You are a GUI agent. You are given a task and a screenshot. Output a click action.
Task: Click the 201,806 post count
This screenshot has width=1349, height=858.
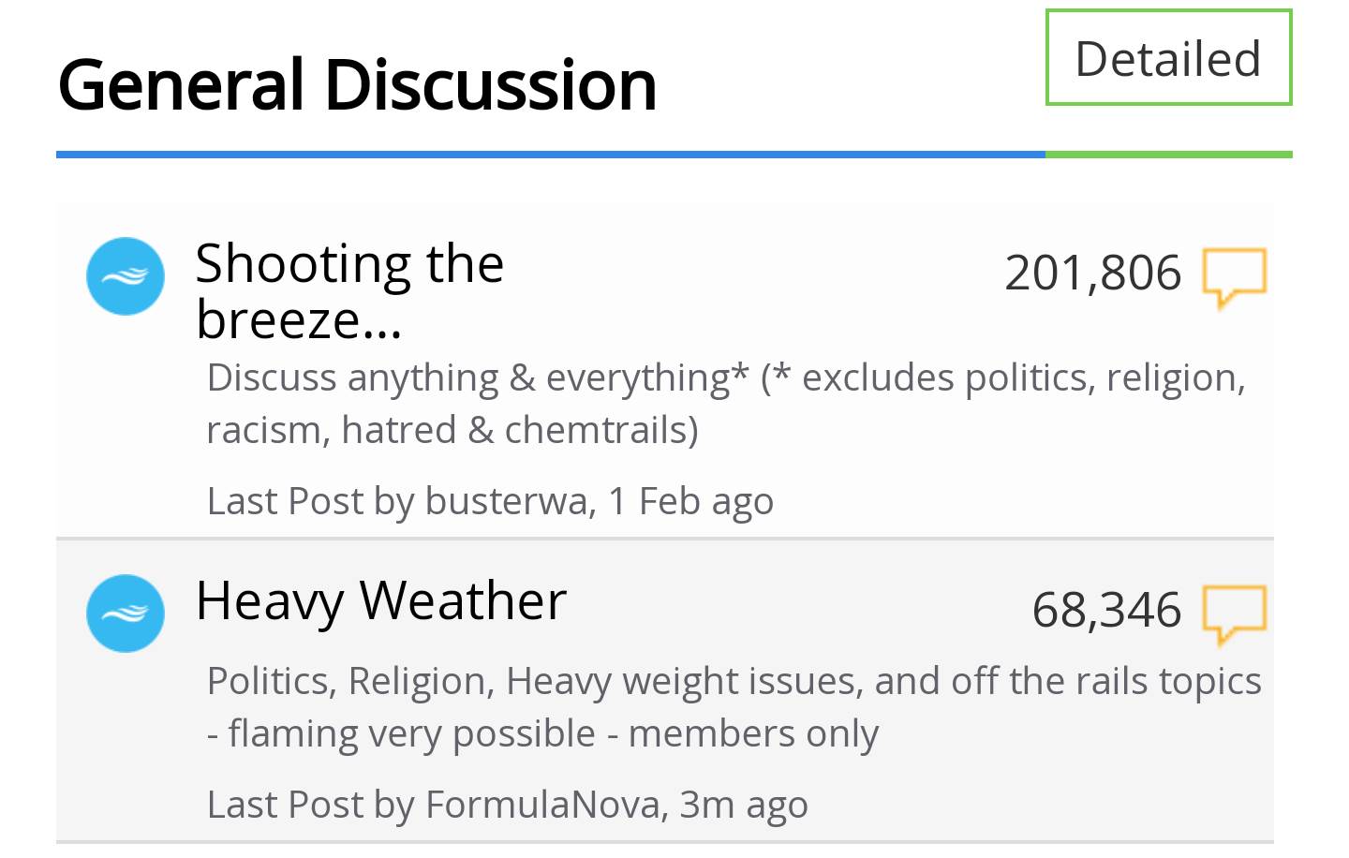(1092, 274)
